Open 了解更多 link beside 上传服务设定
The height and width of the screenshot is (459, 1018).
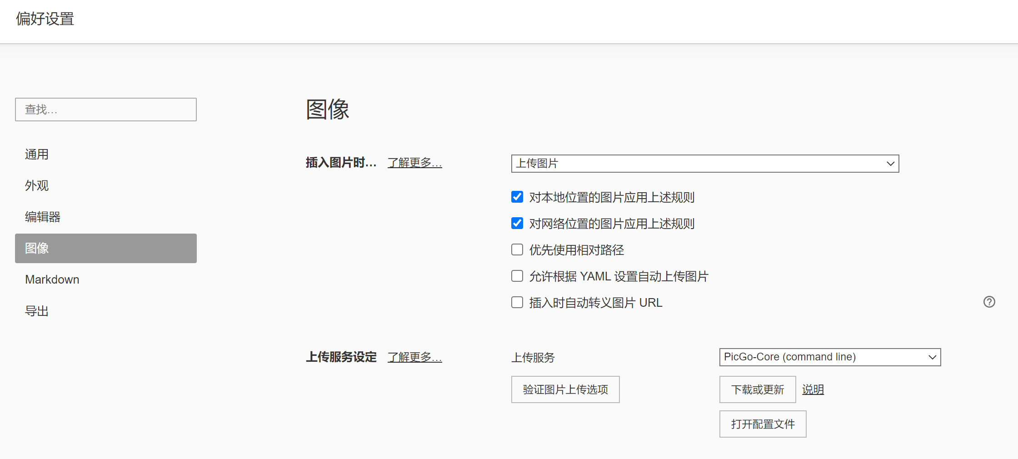pos(414,357)
